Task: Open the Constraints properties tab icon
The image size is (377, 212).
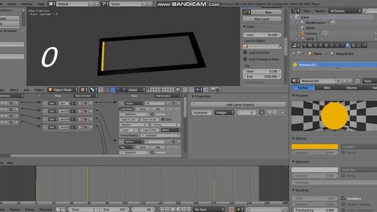Action: [x=332, y=45]
